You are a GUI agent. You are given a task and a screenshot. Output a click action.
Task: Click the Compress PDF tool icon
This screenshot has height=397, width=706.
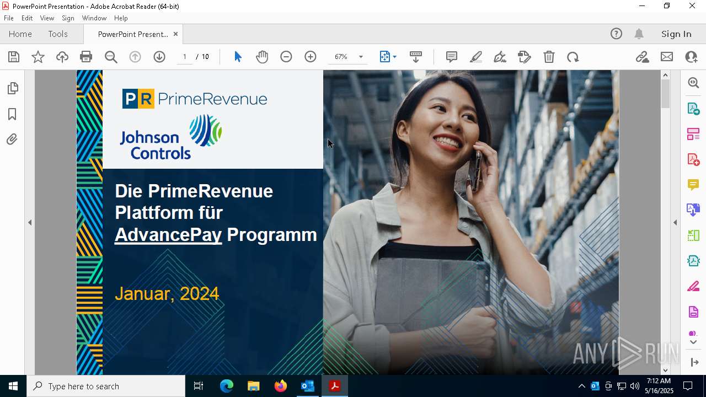point(693,261)
